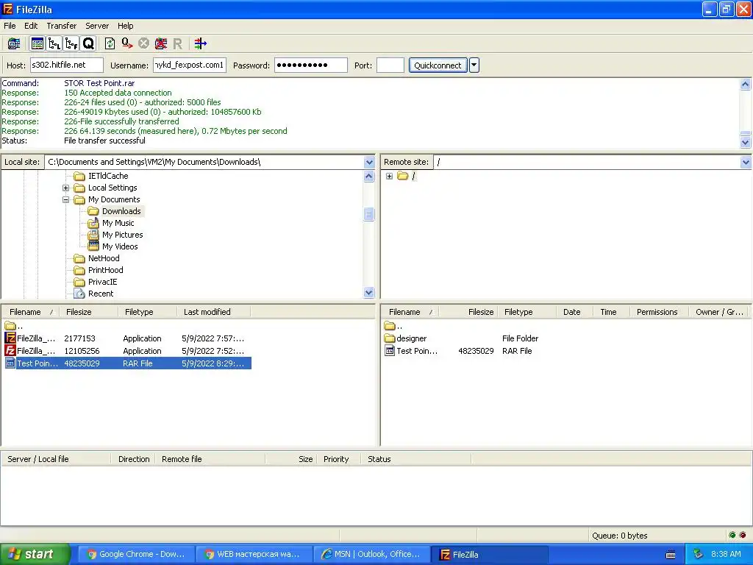Open the File menu

point(10,26)
